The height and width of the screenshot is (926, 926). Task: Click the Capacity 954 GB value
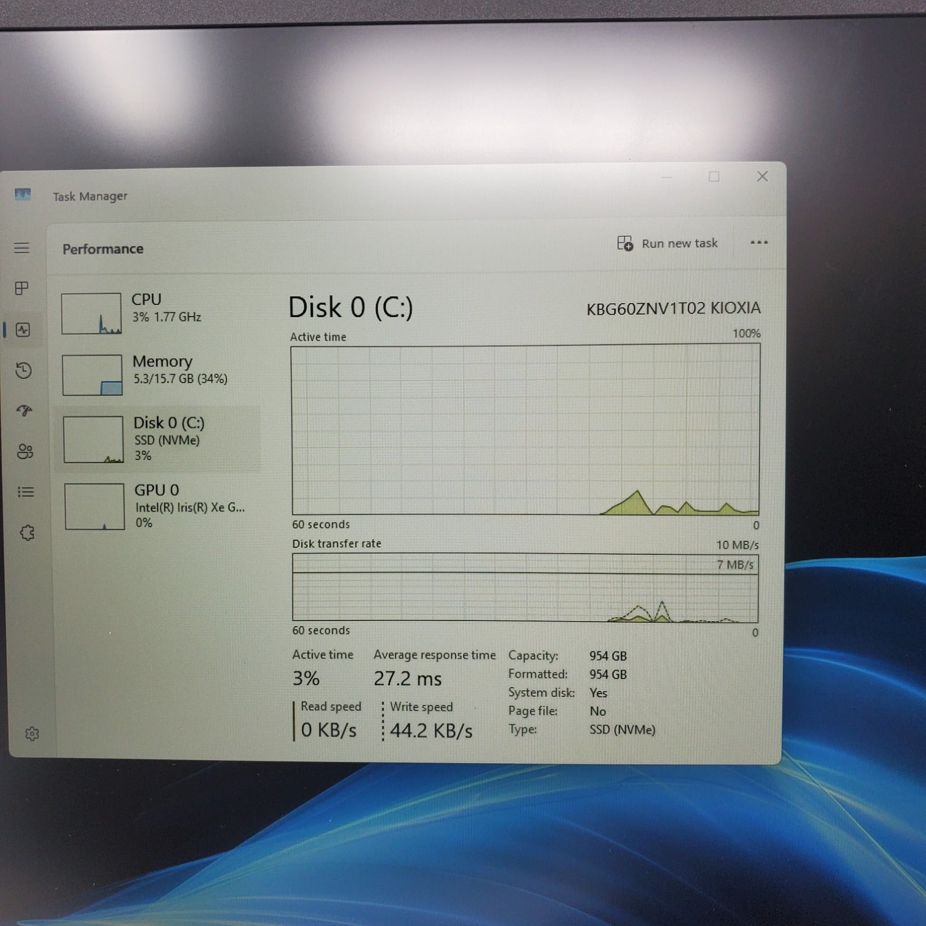click(608, 656)
